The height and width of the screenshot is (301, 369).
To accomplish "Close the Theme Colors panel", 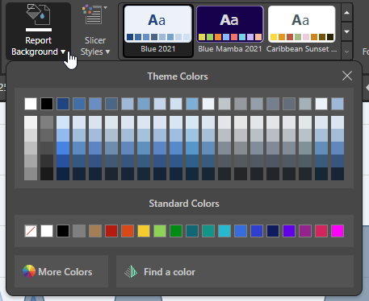I will point(347,76).
